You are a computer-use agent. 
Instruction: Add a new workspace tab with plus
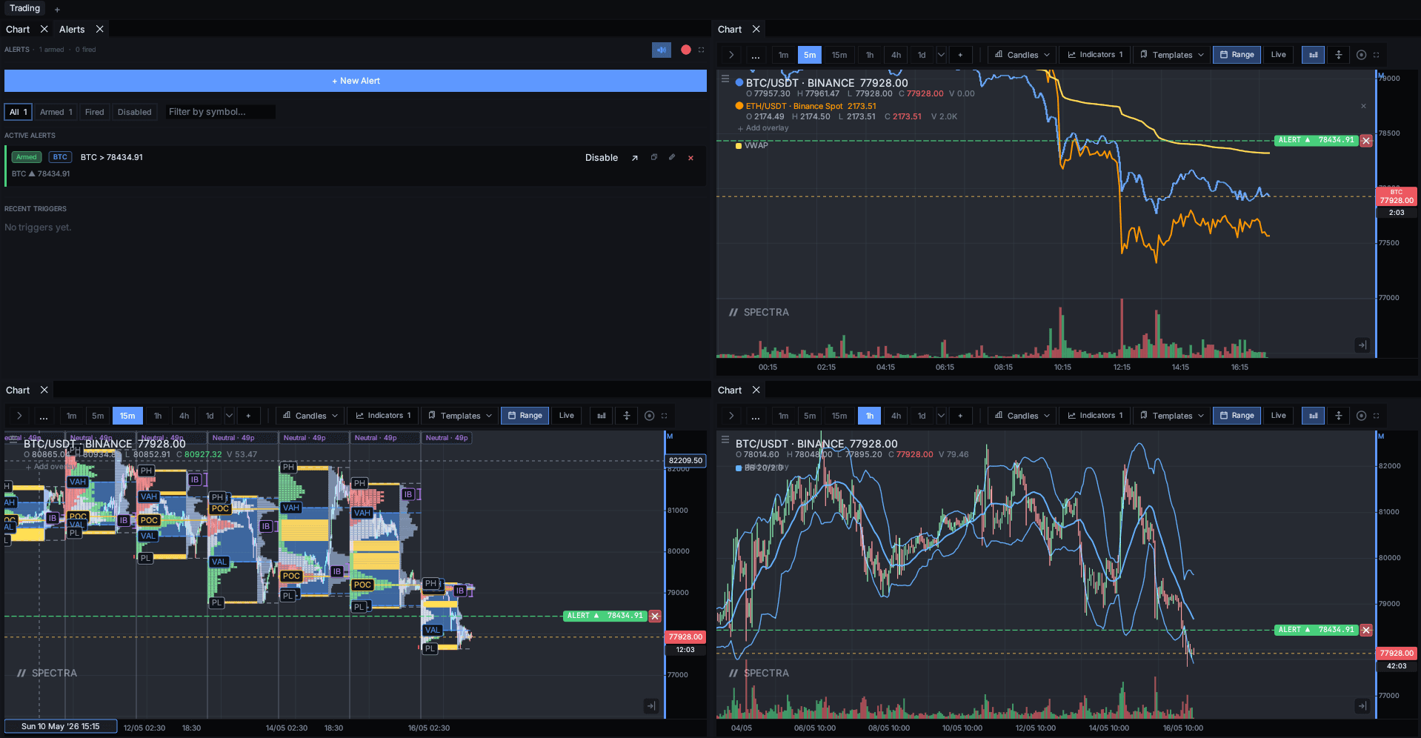[57, 10]
